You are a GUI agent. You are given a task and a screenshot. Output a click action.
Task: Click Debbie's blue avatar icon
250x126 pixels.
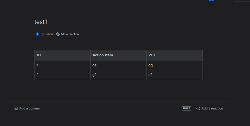click(x=37, y=34)
